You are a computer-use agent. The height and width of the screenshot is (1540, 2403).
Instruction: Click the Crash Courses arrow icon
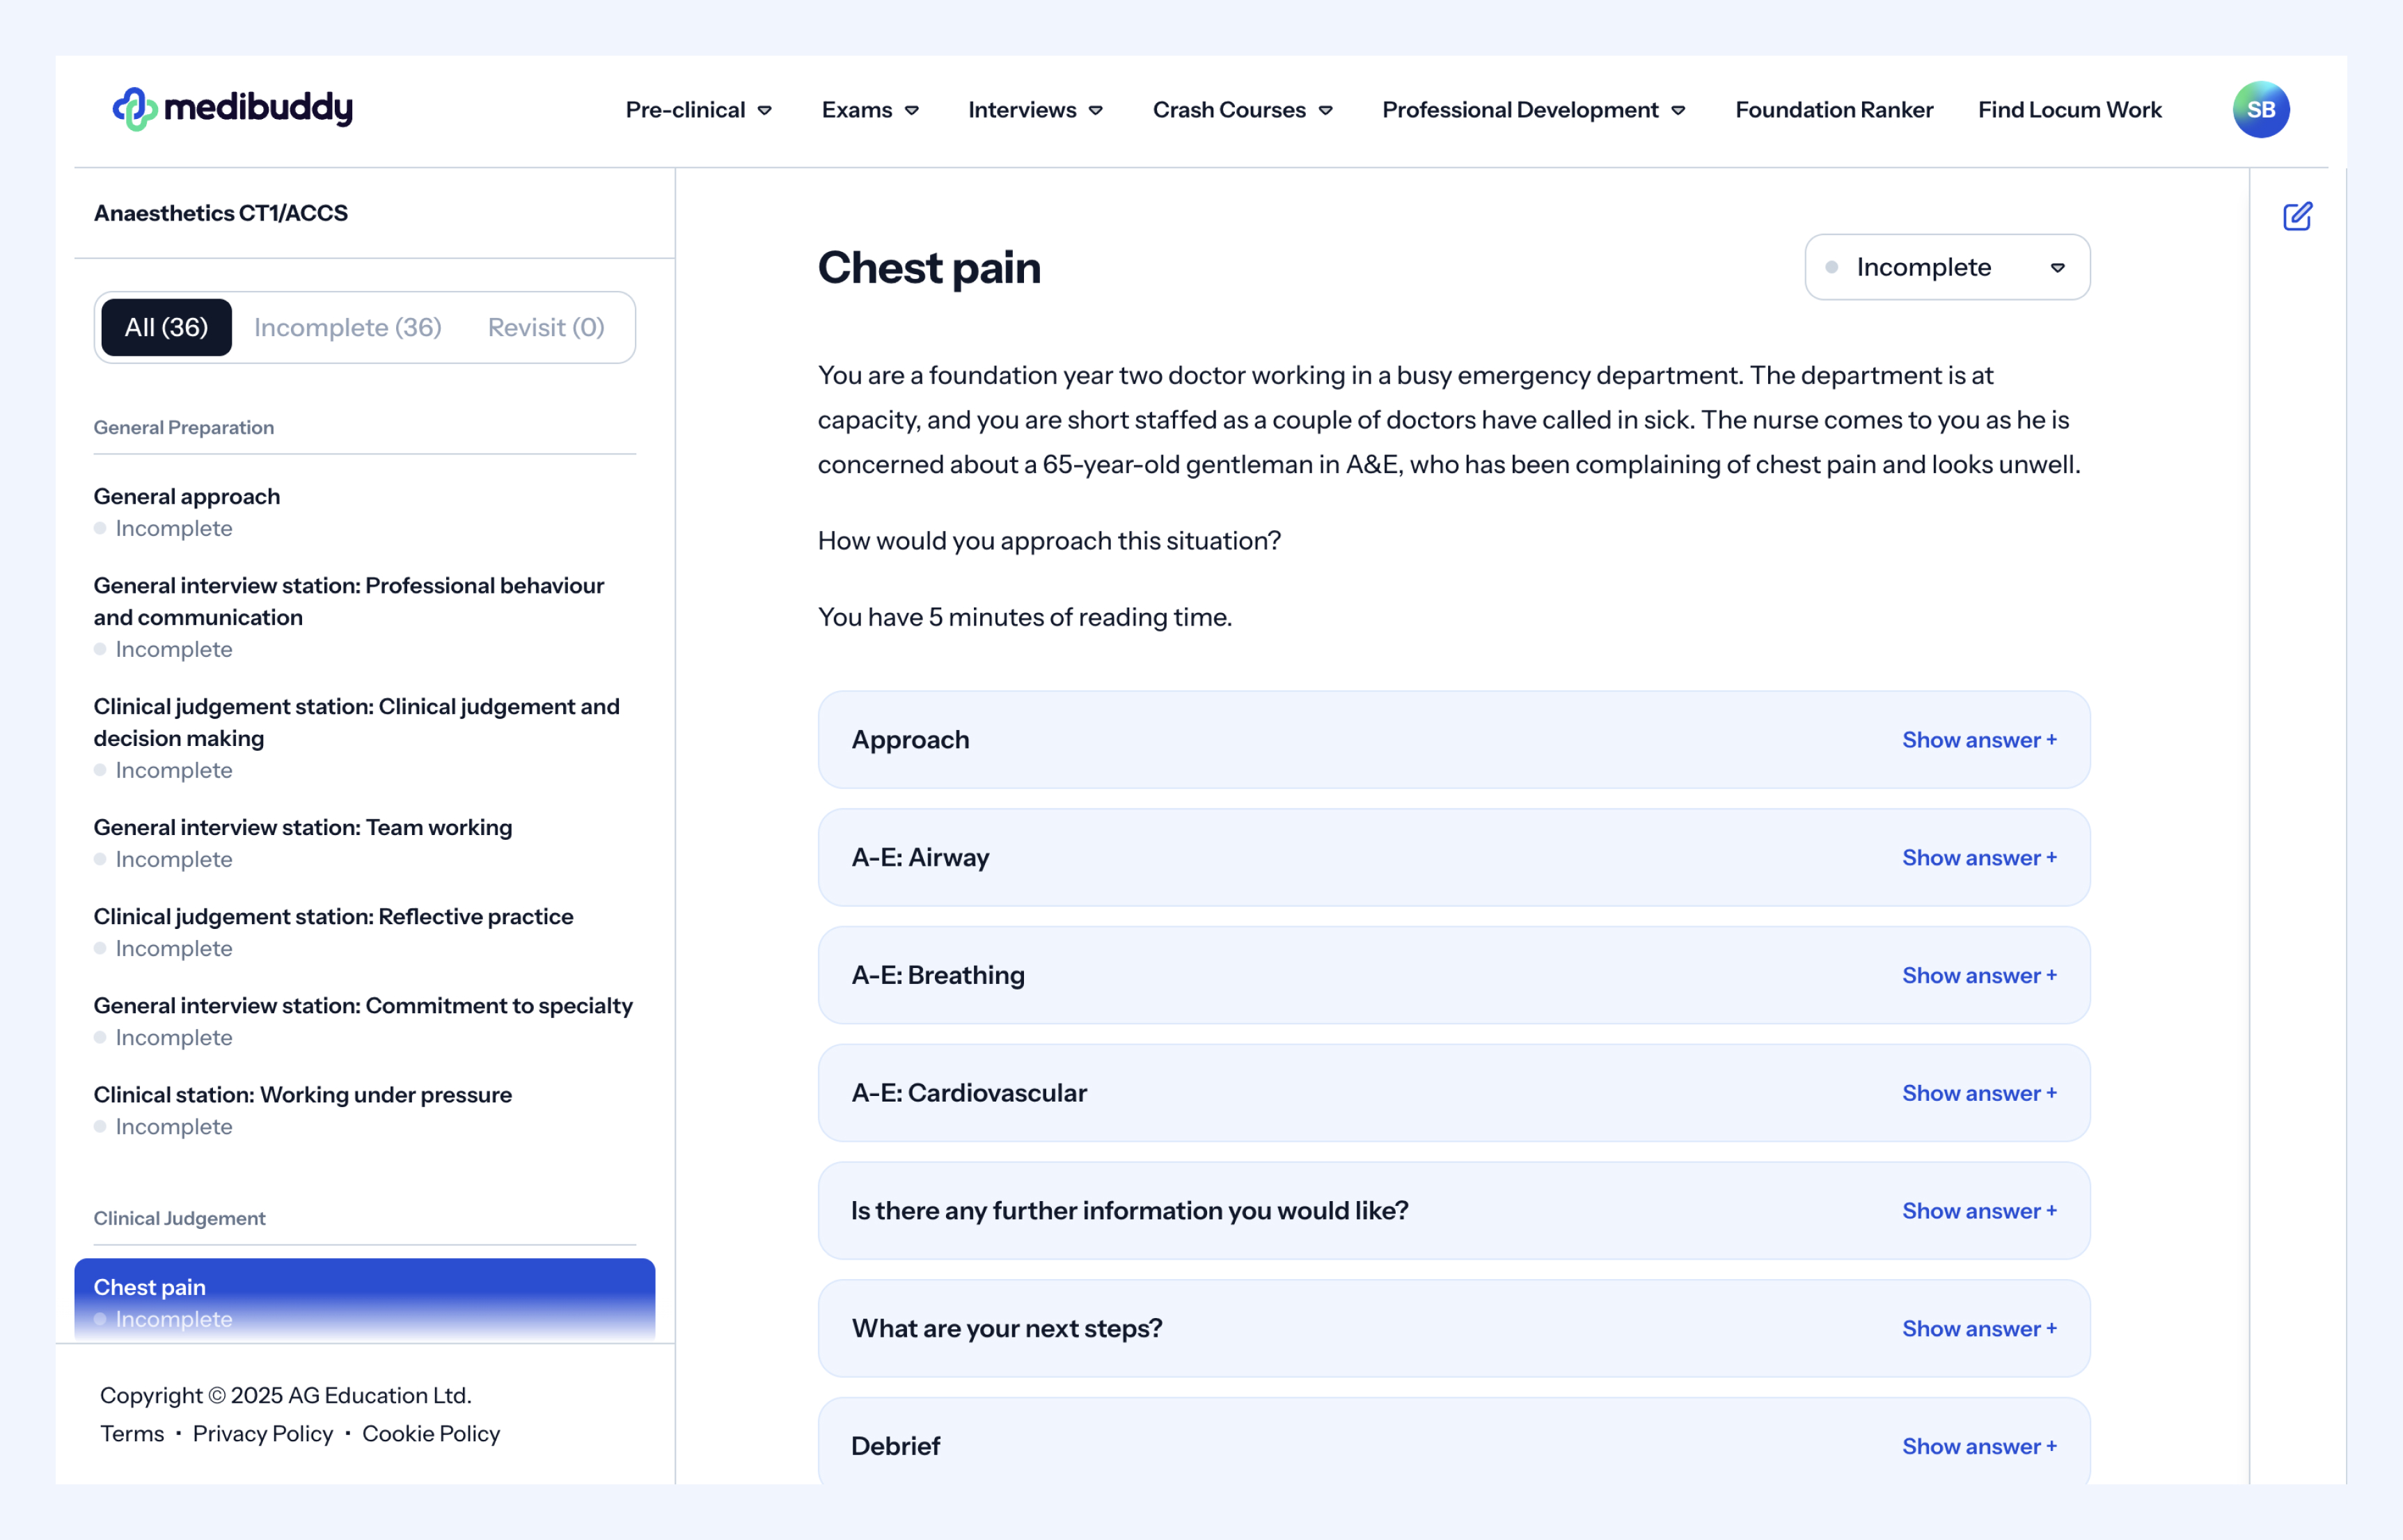tap(1325, 111)
